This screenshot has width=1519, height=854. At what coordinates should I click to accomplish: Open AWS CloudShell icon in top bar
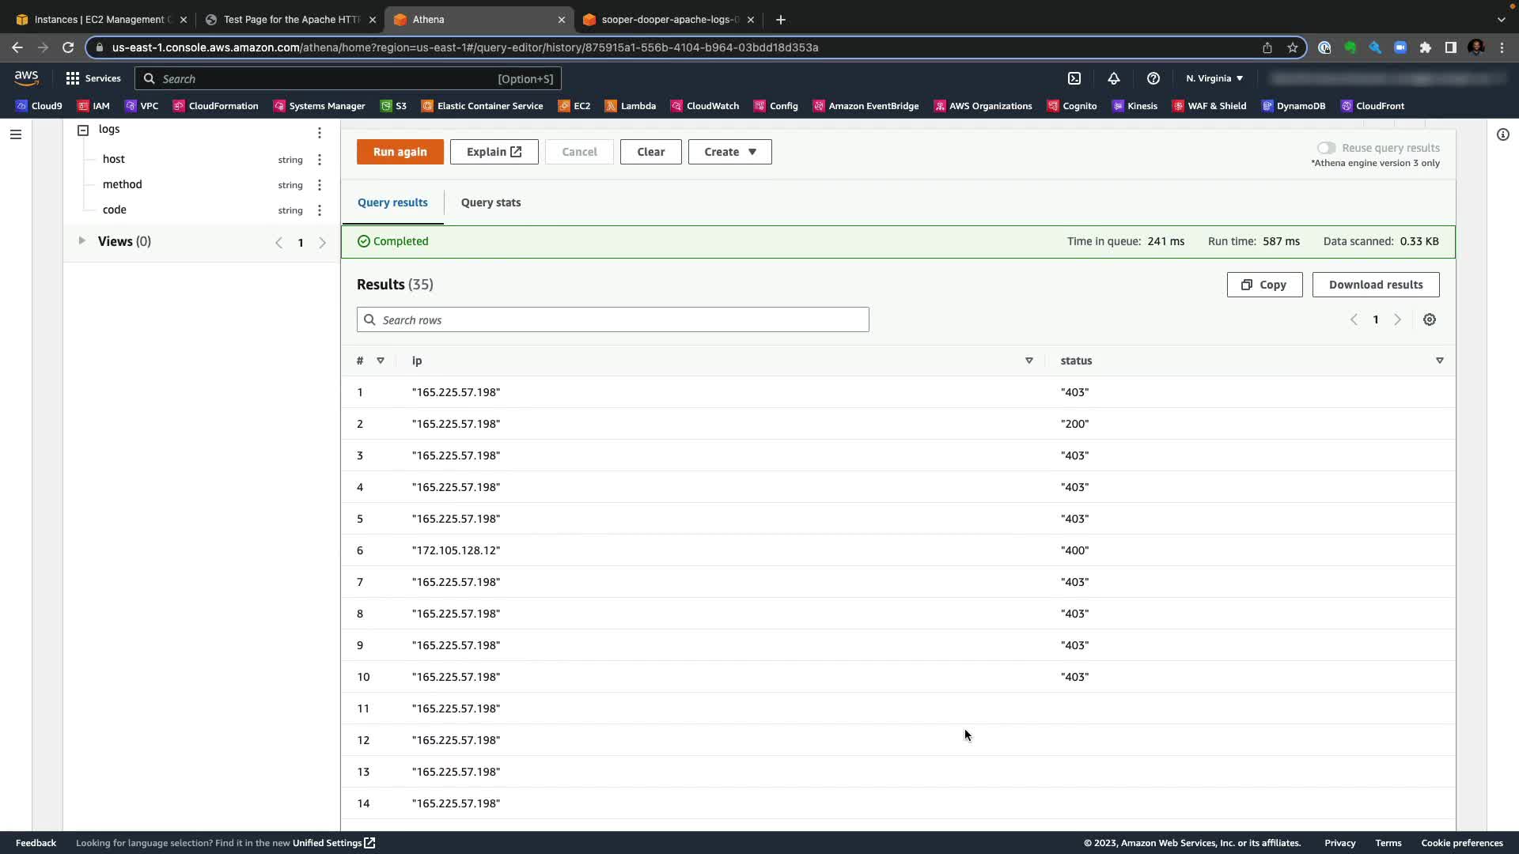1074,78
